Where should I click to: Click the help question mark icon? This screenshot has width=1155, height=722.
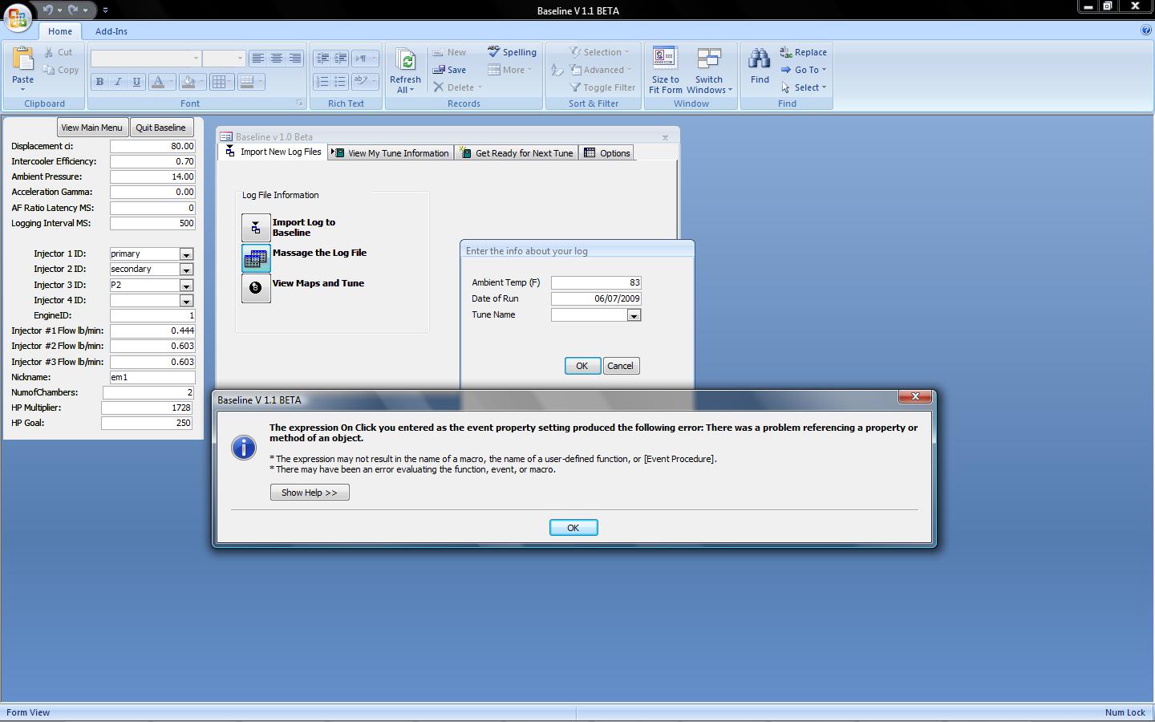click(1145, 30)
